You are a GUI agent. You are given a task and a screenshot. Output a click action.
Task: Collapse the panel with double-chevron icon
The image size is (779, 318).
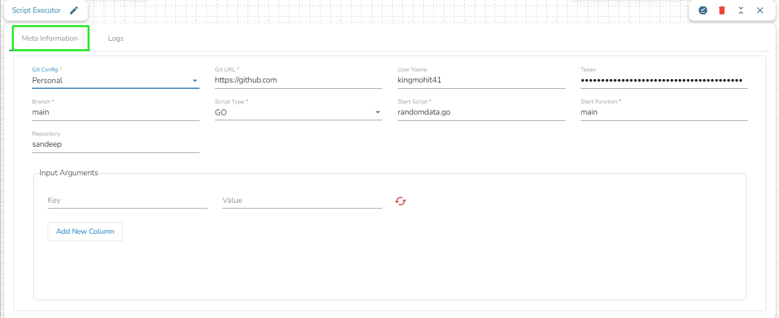[x=741, y=10]
